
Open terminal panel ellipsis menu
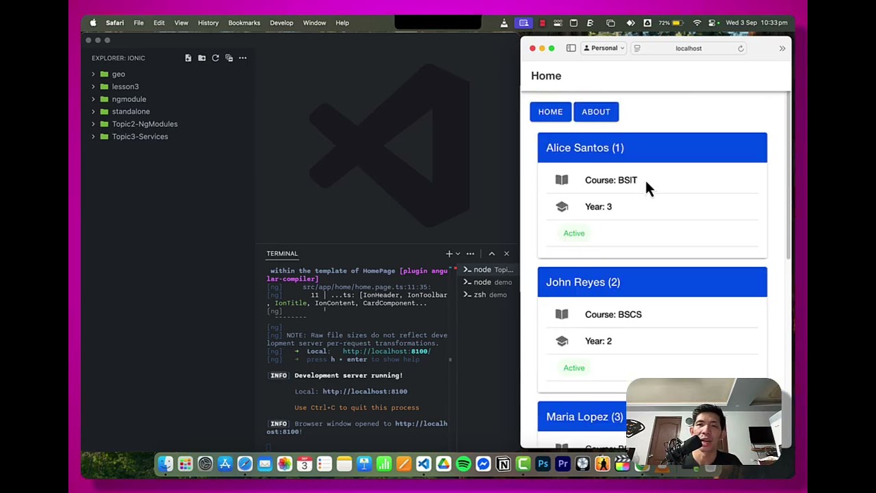click(x=470, y=253)
